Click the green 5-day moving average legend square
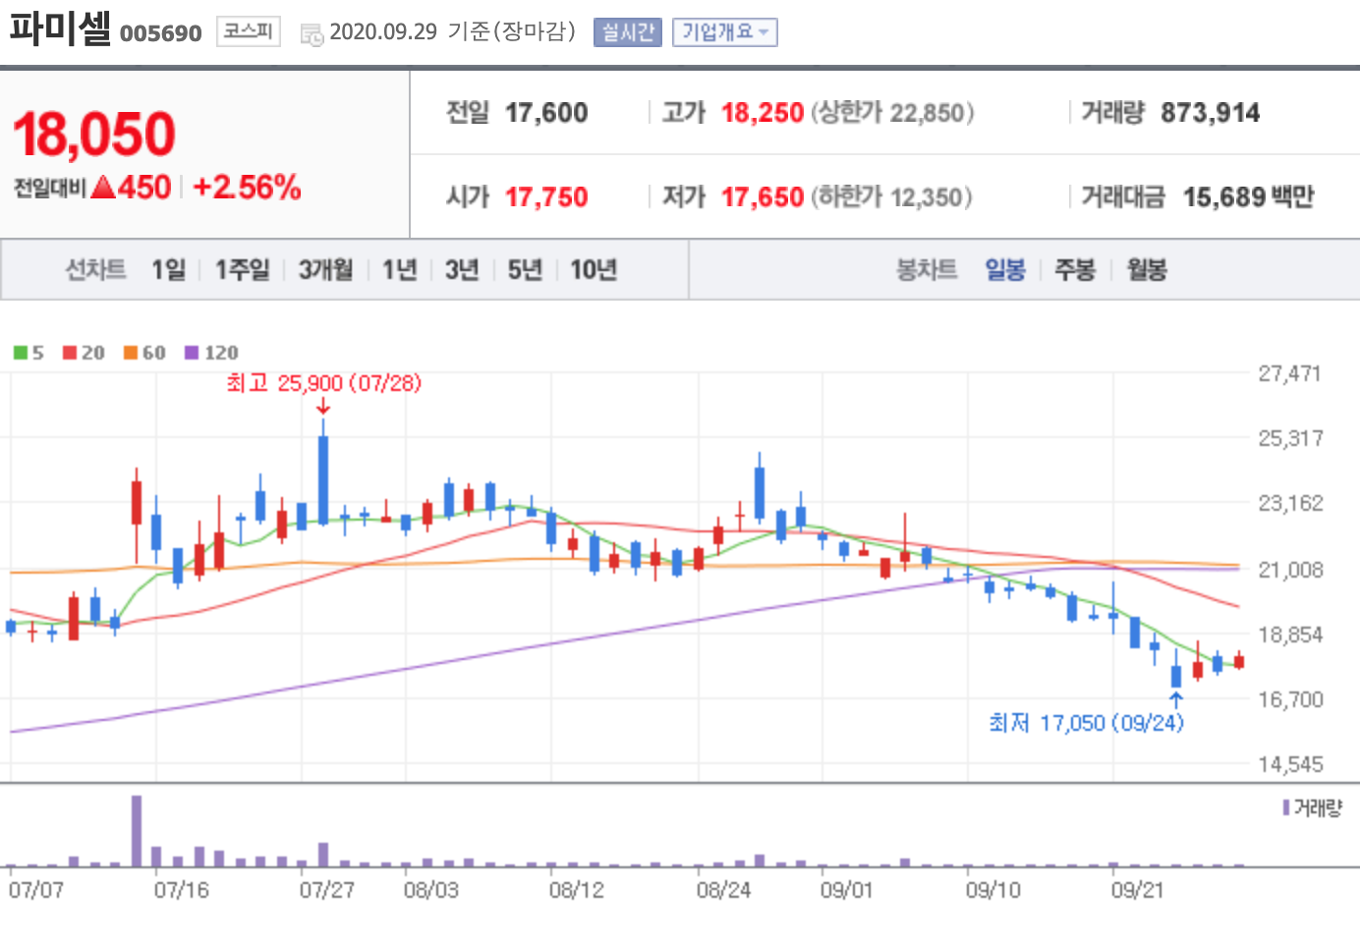 tap(20, 353)
